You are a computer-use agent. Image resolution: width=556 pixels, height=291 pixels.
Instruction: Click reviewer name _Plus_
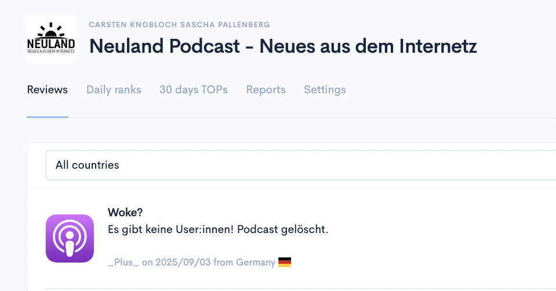click(123, 263)
